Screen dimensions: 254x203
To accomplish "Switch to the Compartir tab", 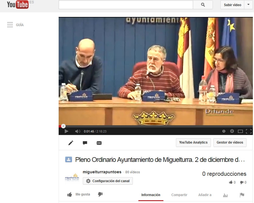I will pyautogui.click(x=179, y=195).
